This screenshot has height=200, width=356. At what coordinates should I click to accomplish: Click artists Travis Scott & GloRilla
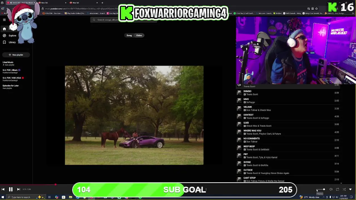257,165
